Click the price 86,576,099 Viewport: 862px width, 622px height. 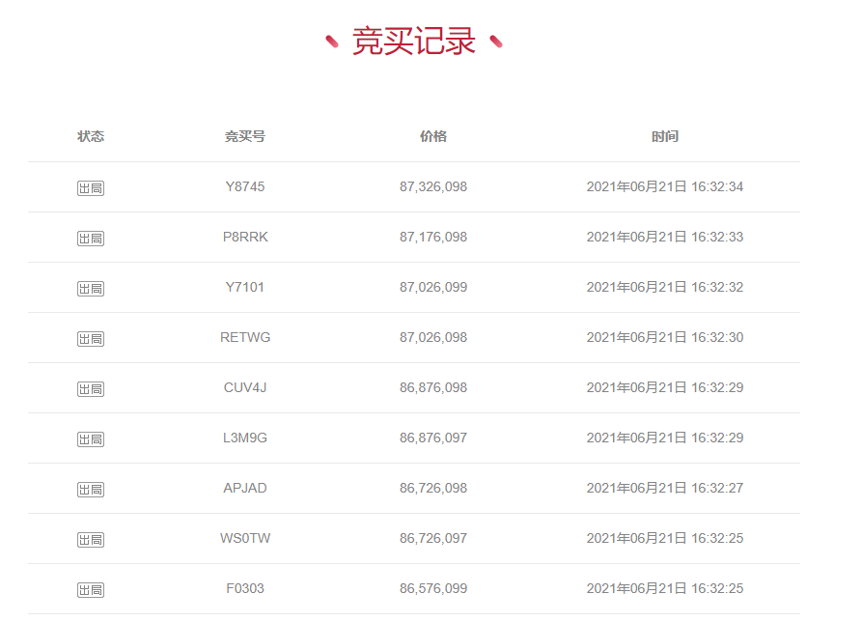click(x=433, y=588)
